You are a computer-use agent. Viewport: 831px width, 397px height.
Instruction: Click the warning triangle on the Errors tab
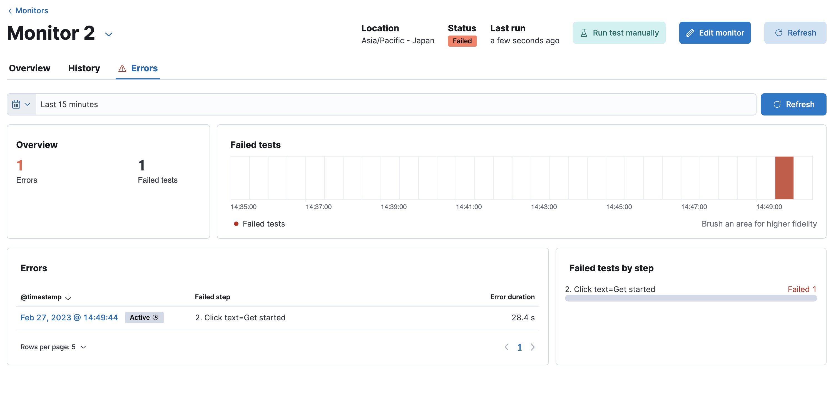pos(122,68)
